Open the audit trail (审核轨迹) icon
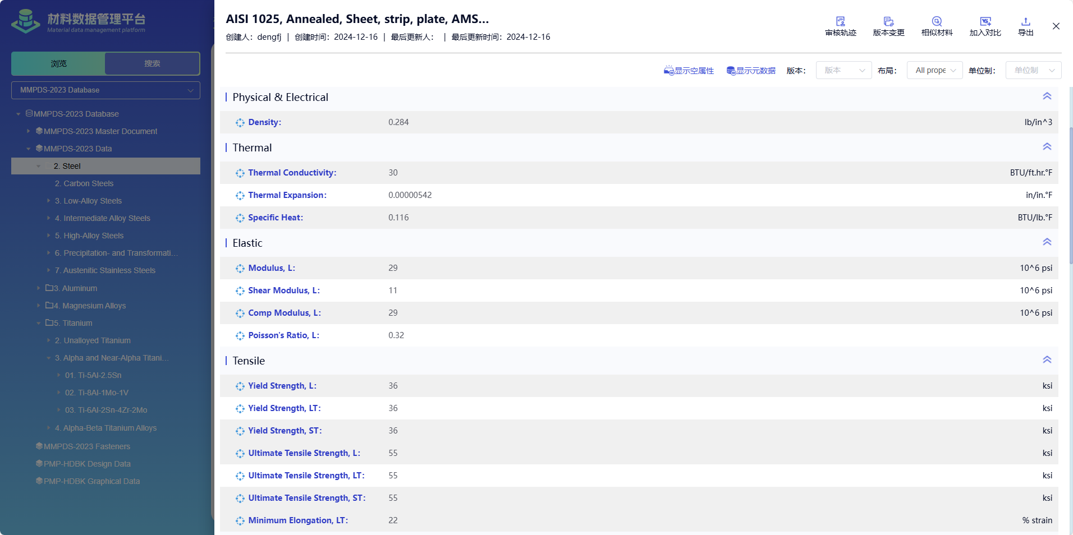The width and height of the screenshot is (1073, 535). coord(840,21)
